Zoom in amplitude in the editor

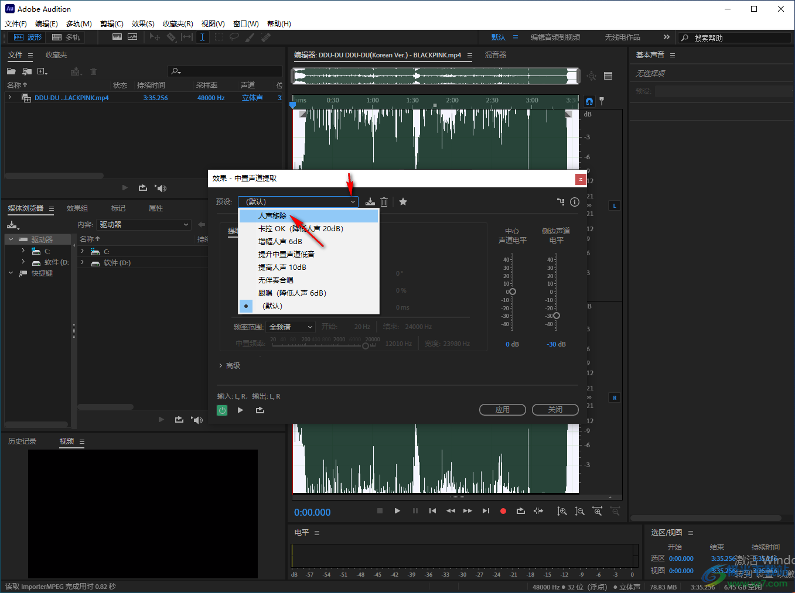click(562, 511)
